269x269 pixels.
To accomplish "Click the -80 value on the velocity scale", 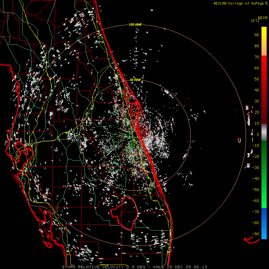I will (x=256, y=223).
